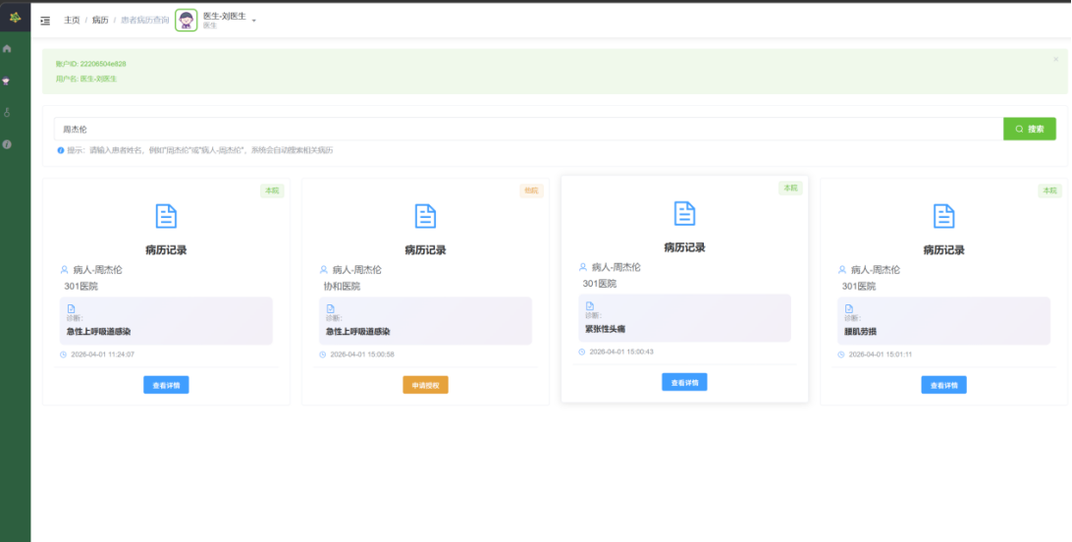The width and height of the screenshot is (1072, 542).
Task: Click the 用户名: 医生-刘医生 banner text
Action: [86, 79]
